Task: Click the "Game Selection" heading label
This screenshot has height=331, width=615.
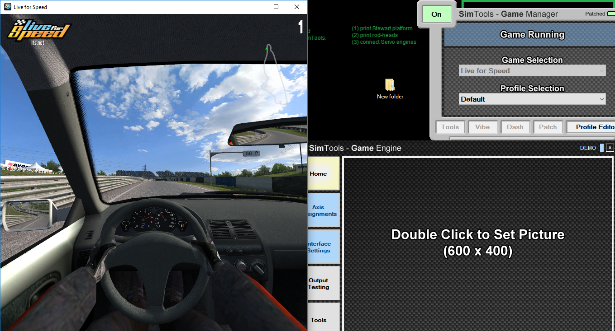Action: coord(532,60)
